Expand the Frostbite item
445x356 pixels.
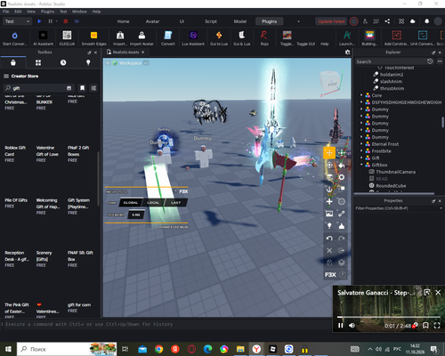(361, 151)
